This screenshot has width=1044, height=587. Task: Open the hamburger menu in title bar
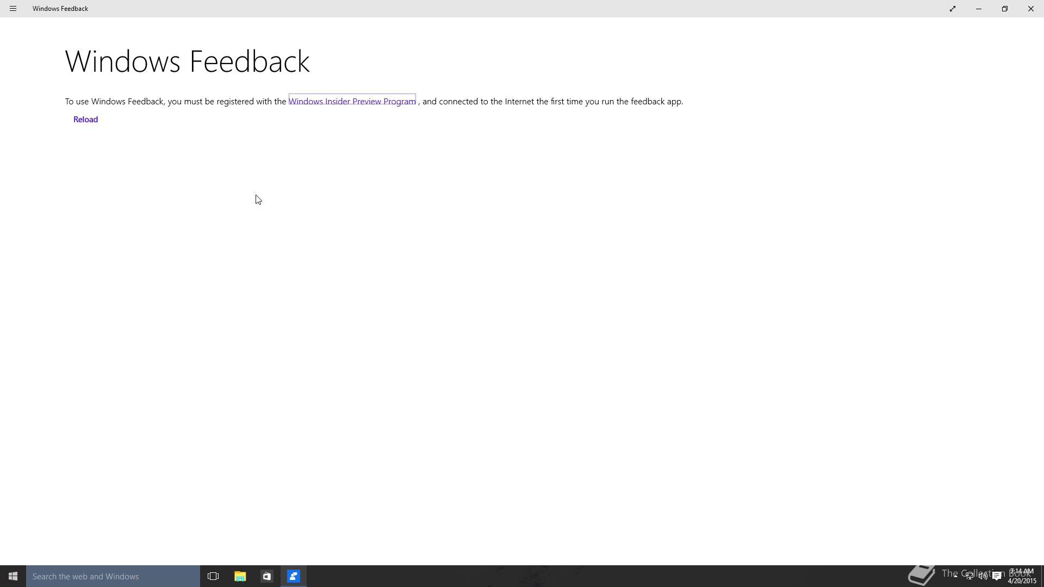pyautogui.click(x=13, y=9)
